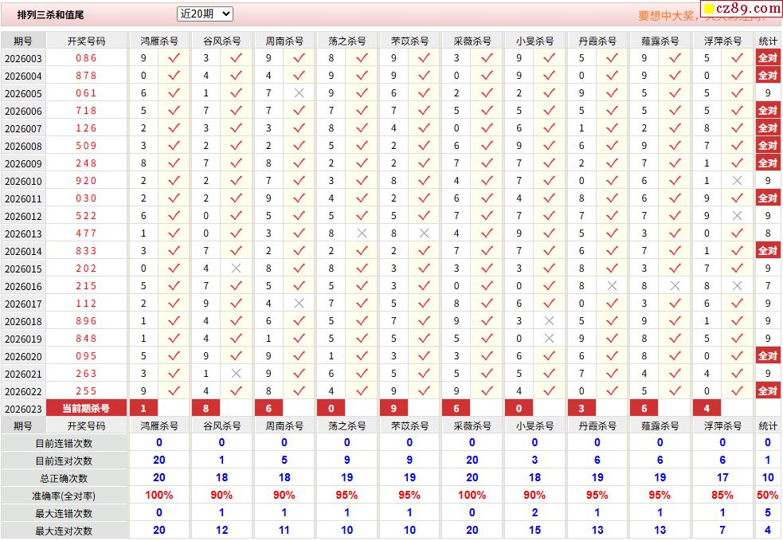Click the 50% 全对率 value in 统计 column
The height and width of the screenshot is (541, 783).
pyautogui.click(x=768, y=495)
